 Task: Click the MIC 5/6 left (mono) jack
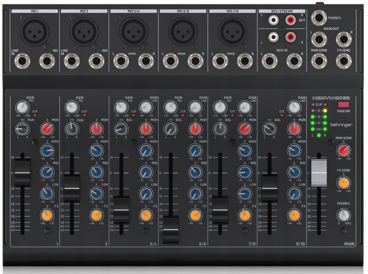pyautogui.click(x=171, y=61)
